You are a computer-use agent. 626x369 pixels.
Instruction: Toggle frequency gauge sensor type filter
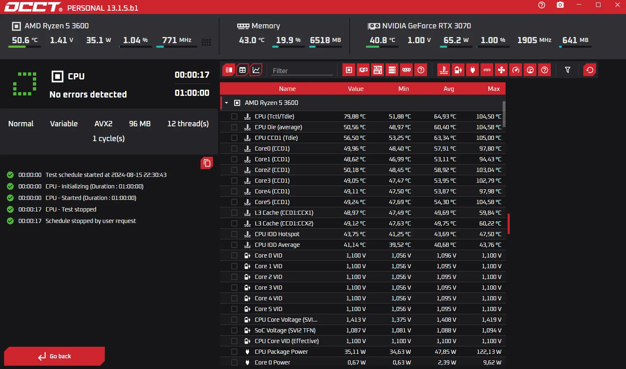(516, 70)
